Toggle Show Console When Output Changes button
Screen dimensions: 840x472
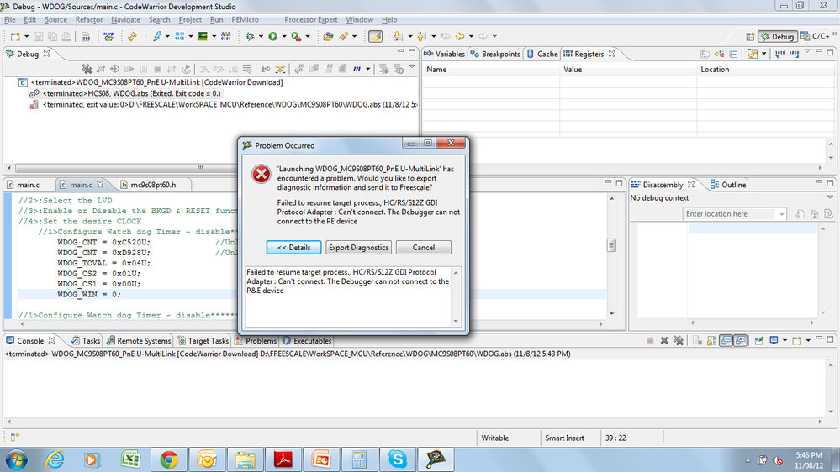click(x=726, y=340)
